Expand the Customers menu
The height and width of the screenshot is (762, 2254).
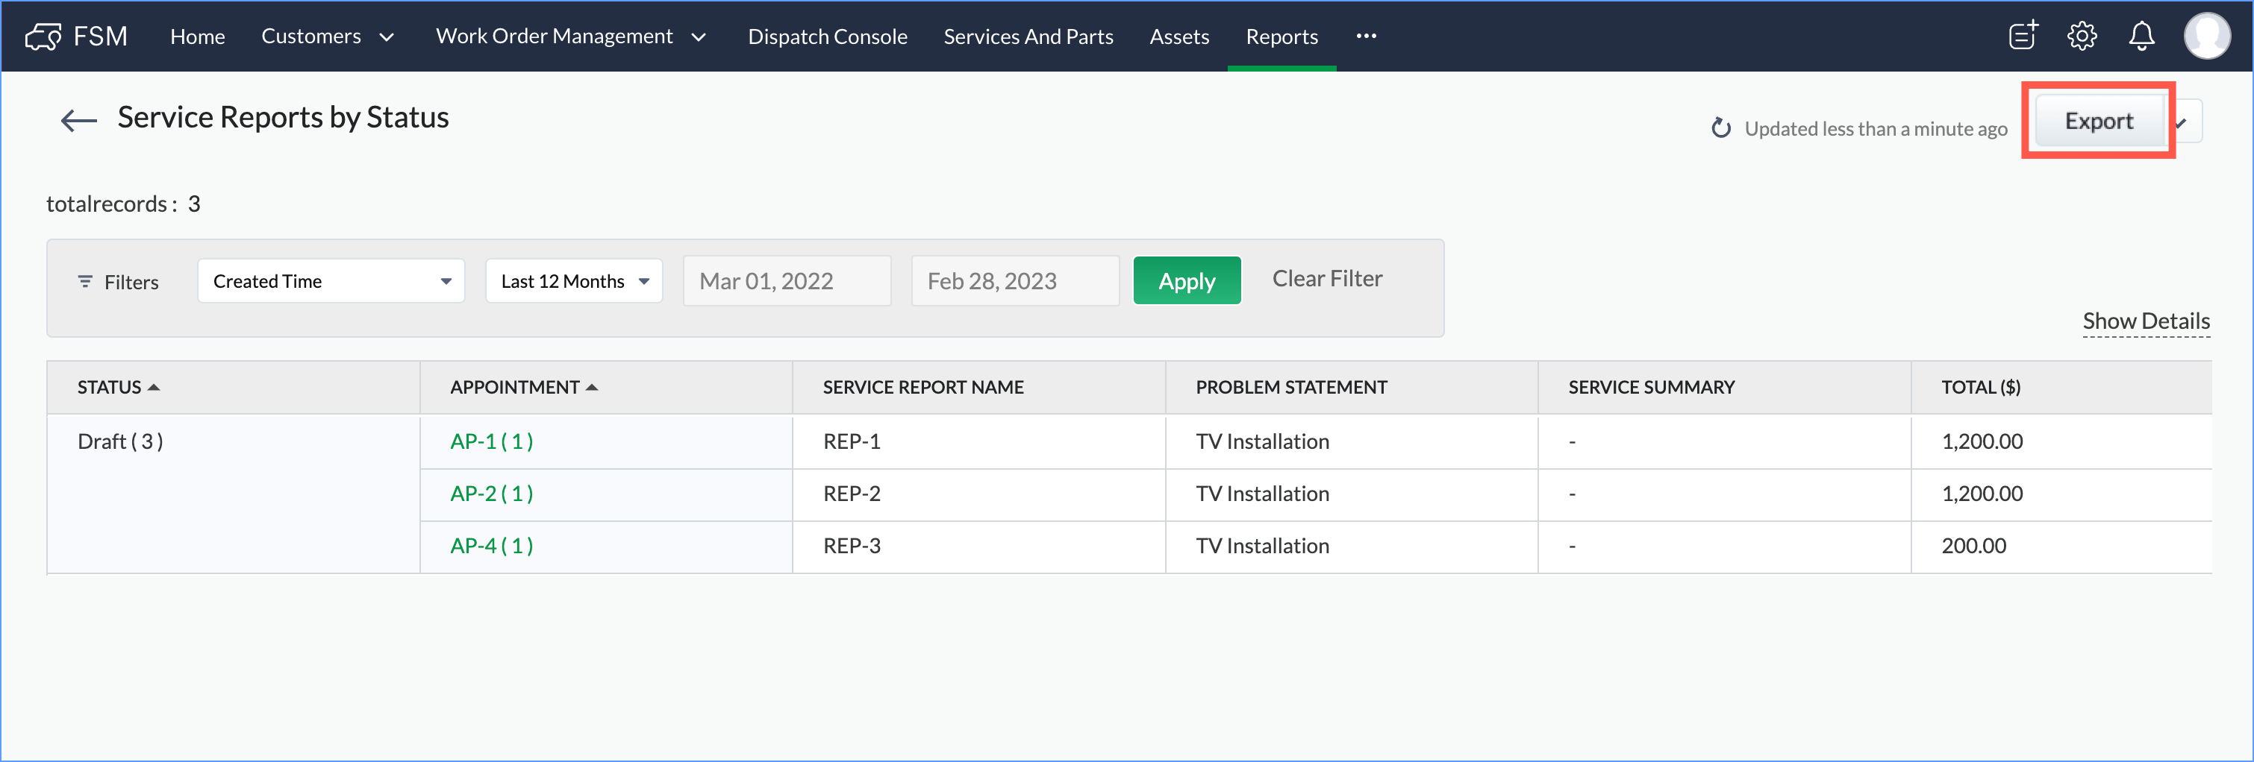[x=327, y=37]
